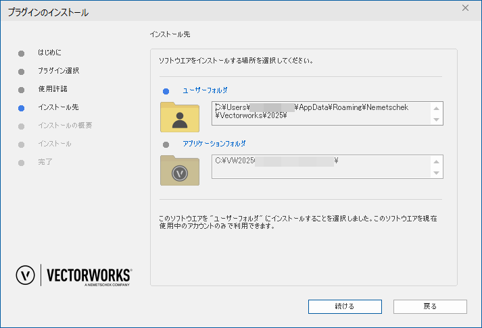Click the はじめに step
Image resolution: width=482 pixels, height=328 pixels.
[x=49, y=53]
